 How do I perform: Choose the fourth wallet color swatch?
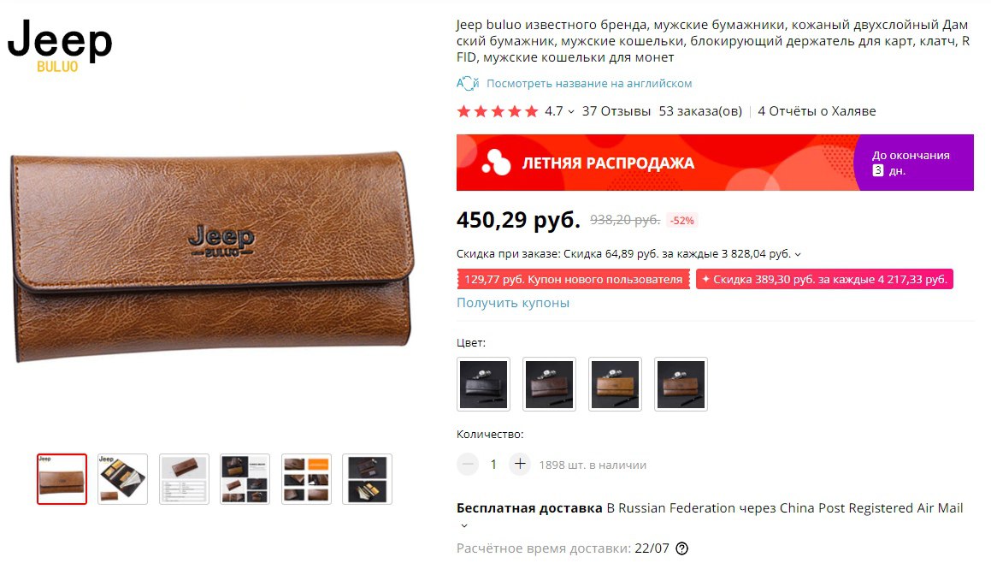click(x=681, y=384)
